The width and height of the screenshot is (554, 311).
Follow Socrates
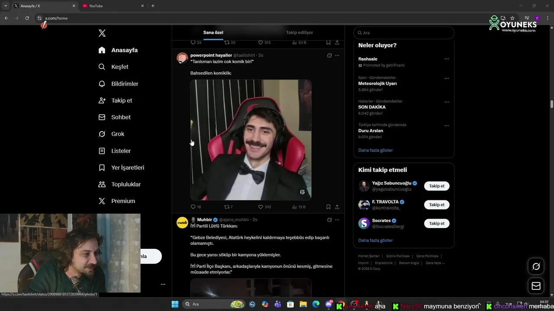click(x=437, y=223)
